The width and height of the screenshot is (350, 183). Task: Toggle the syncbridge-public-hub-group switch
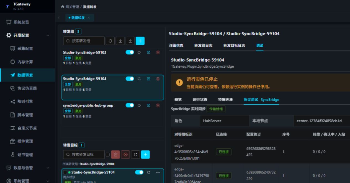pyautogui.click(x=130, y=105)
